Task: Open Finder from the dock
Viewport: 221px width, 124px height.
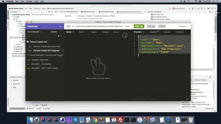Action: 30,120
